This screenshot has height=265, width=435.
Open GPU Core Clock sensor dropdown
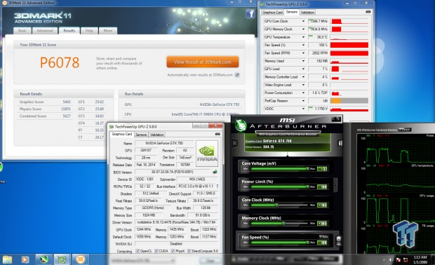[x=303, y=21]
